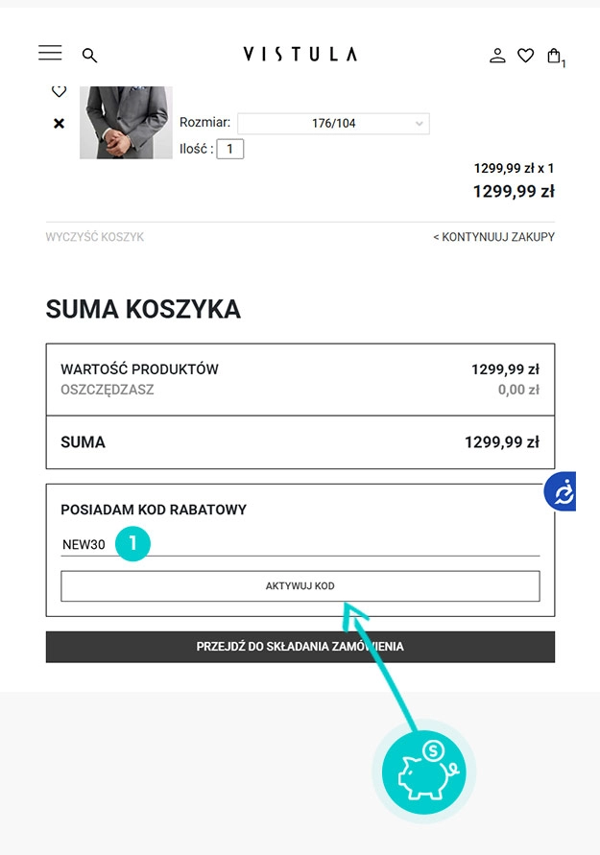Click PRZEJDŹ DO SKŁADANIA ZAMÓWIENIA
600x855 pixels.
[300, 646]
